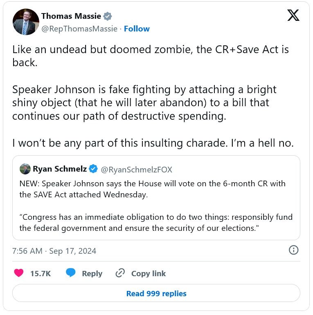The height and width of the screenshot is (315, 313).
Task: Open the @RepThomasMassie handle link
Action: 79,29
